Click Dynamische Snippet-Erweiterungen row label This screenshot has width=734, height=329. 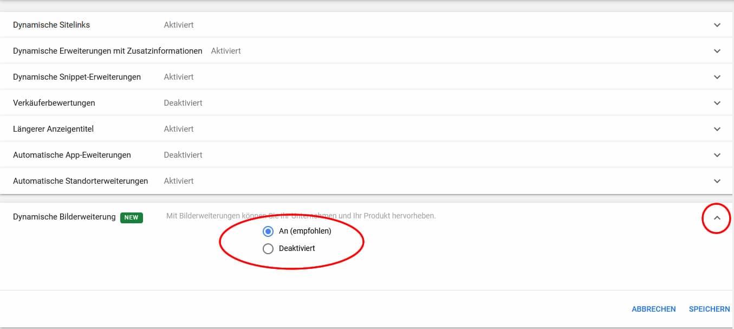(77, 77)
